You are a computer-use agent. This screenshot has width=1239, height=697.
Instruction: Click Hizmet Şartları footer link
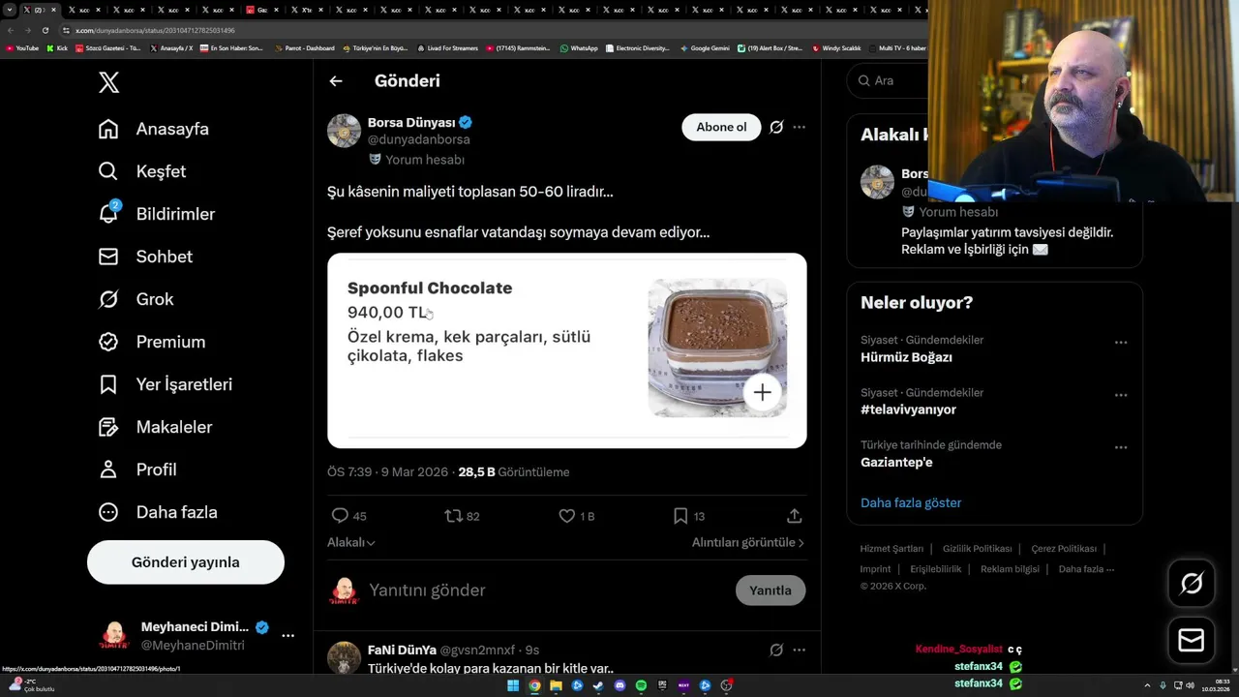pos(891,549)
